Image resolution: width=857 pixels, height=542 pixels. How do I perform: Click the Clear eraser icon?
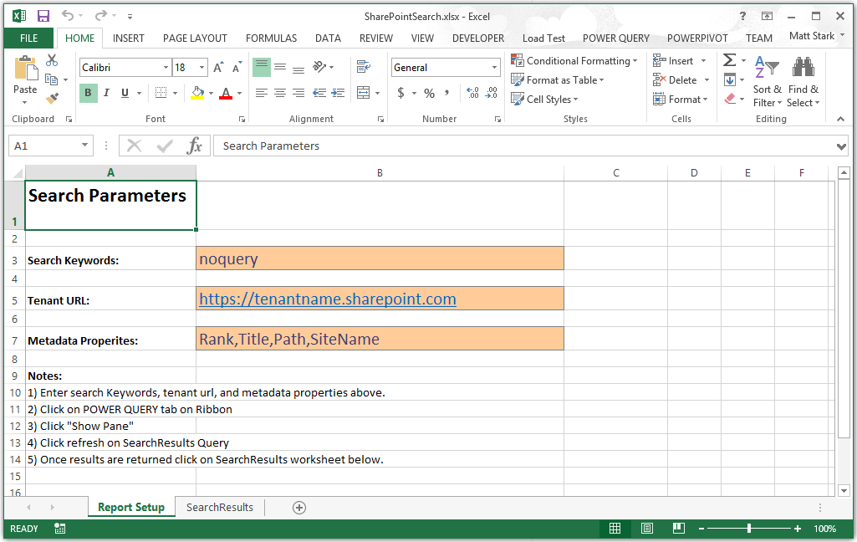(730, 99)
